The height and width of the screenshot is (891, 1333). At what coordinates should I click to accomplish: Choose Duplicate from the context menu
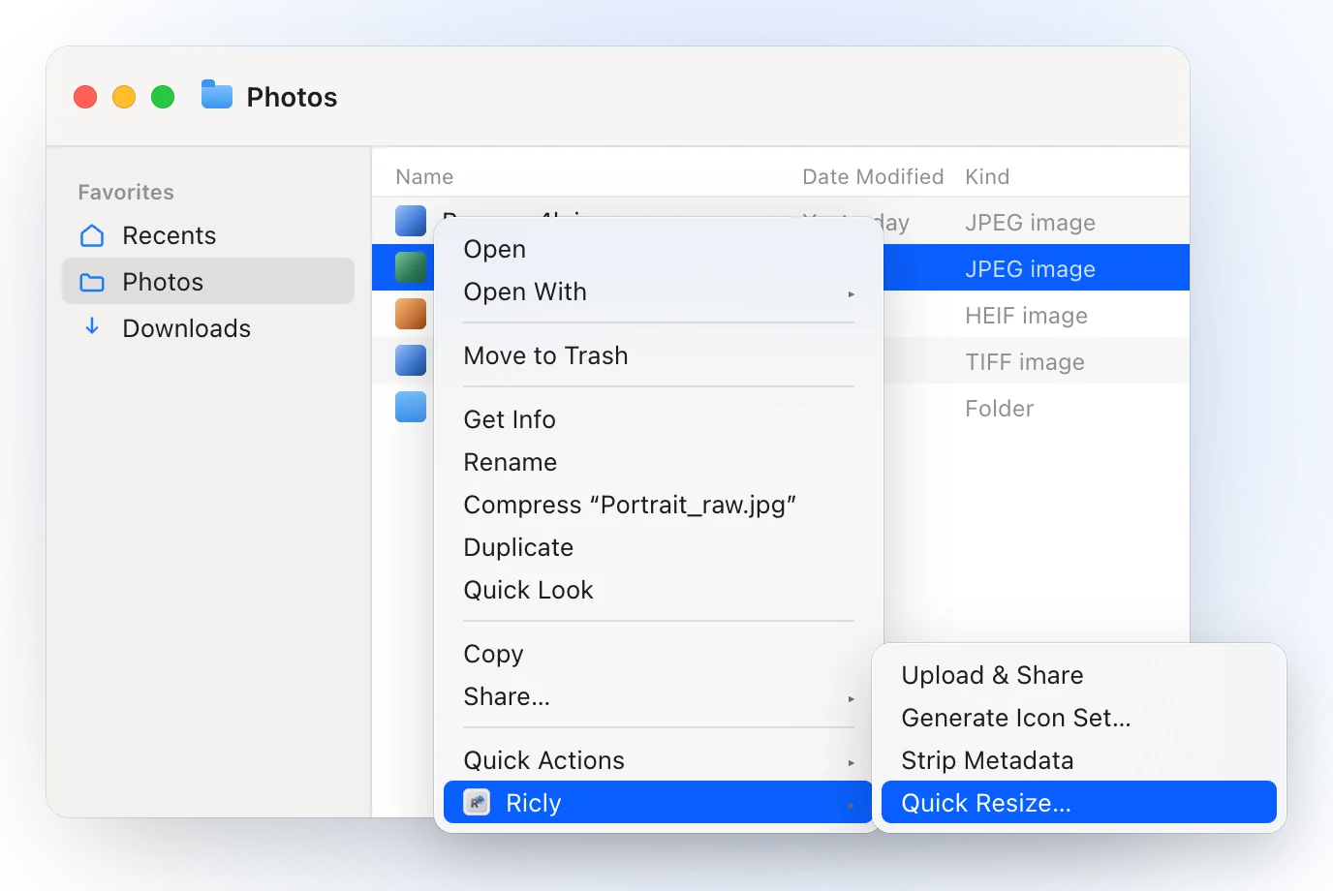659,547
